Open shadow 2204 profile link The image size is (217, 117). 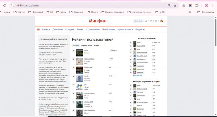click(x=88, y=102)
